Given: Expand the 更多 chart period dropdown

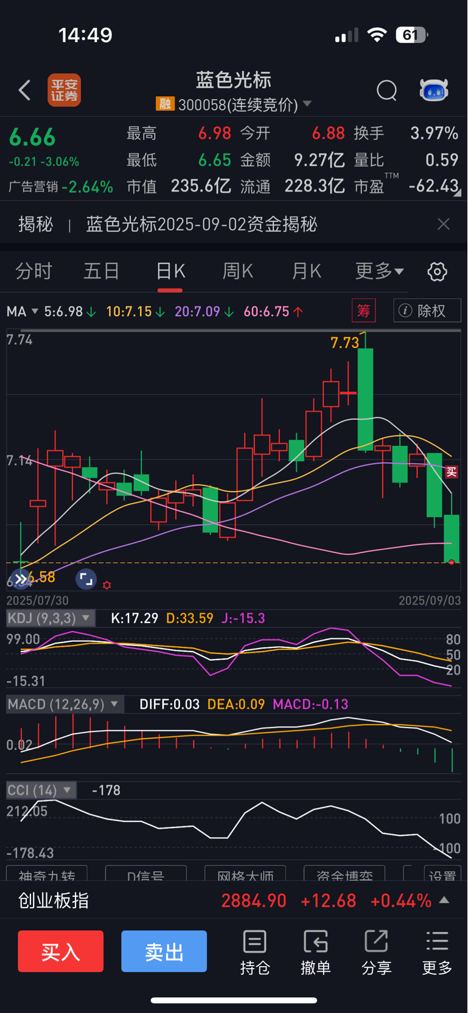Looking at the screenshot, I should (379, 271).
